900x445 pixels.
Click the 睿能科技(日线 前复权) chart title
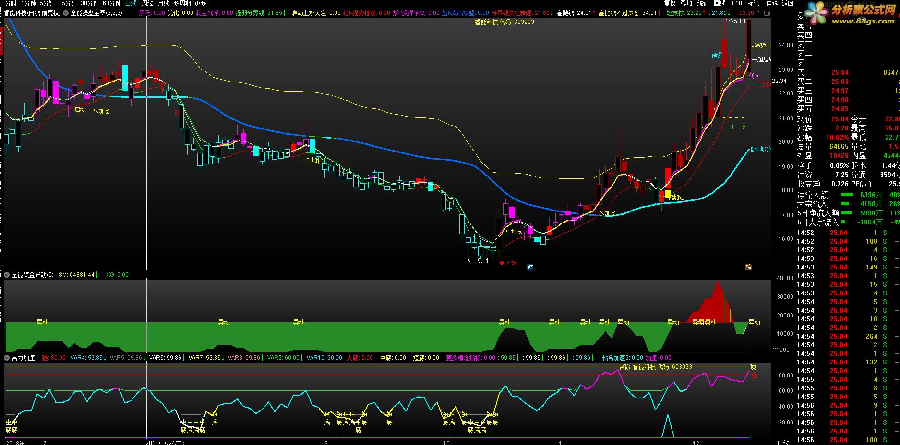(32, 13)
